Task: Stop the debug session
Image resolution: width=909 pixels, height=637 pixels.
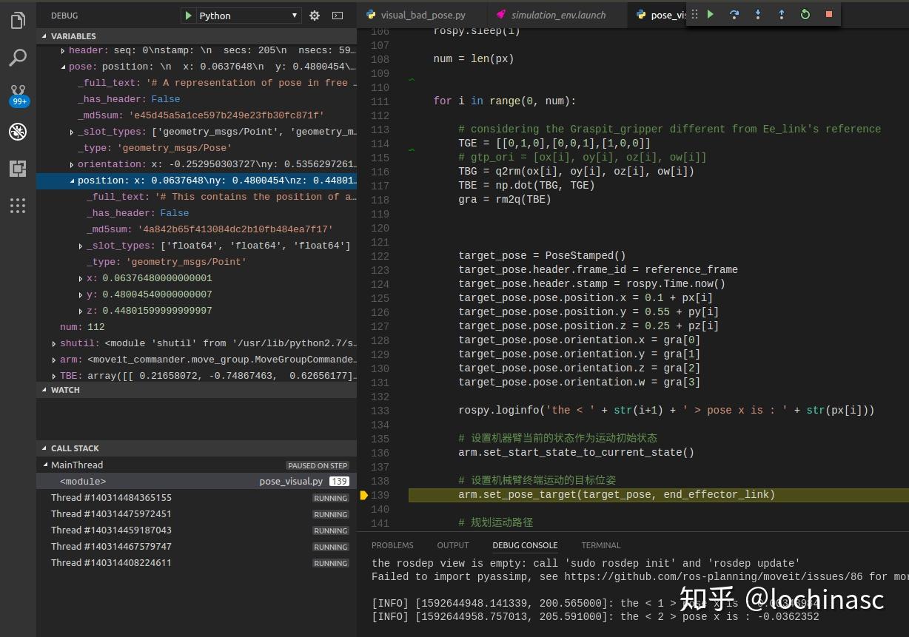Action: click(829, 14)
